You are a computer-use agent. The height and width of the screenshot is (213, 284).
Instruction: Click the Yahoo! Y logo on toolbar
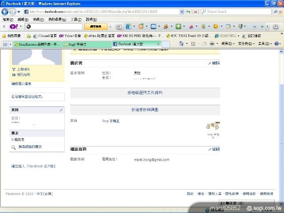tap(14, 27)
